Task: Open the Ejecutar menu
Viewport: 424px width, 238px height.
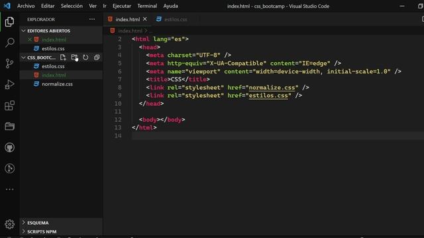Action: [122, 6]
